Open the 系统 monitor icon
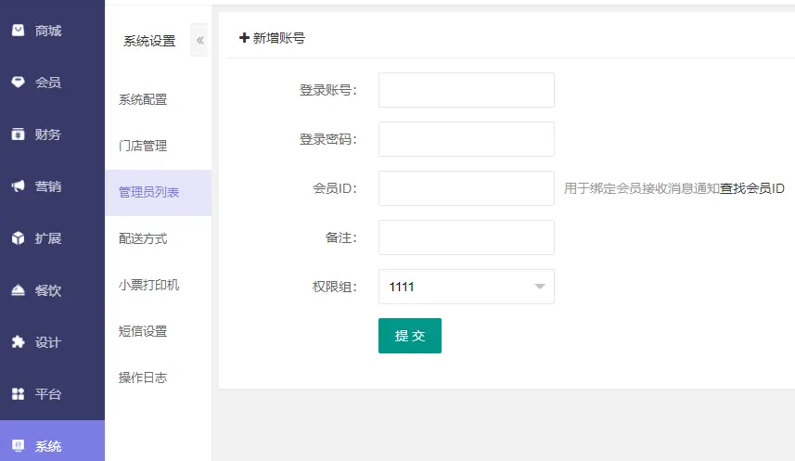The width and height of the screenshot is (795, 461). (18, 446)
